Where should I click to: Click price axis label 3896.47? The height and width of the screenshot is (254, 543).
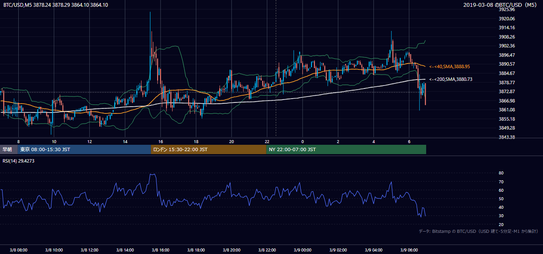click(x=507, y=55)
